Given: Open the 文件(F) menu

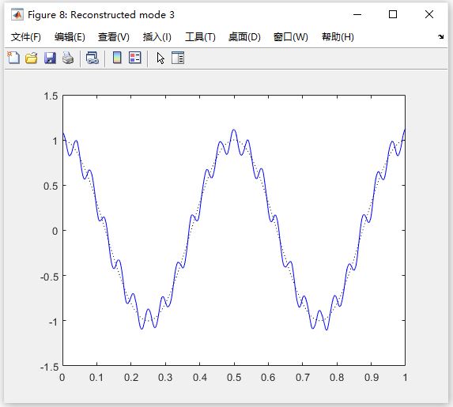Looking at the screenshot, I should tap(26, 37).
